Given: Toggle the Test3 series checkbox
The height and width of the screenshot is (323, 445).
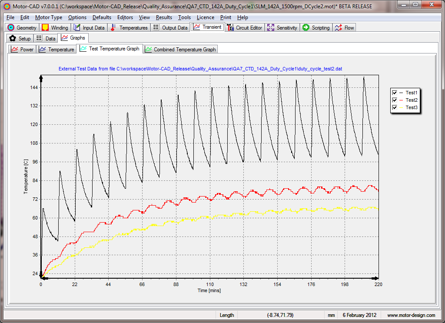Looking at the screenshot, I should (395, 107).
